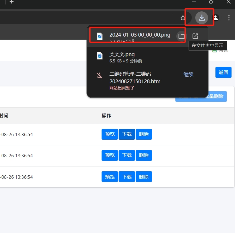Delete the second row using 删除
This screenshot has height=233, width=235.
[144, 155]
